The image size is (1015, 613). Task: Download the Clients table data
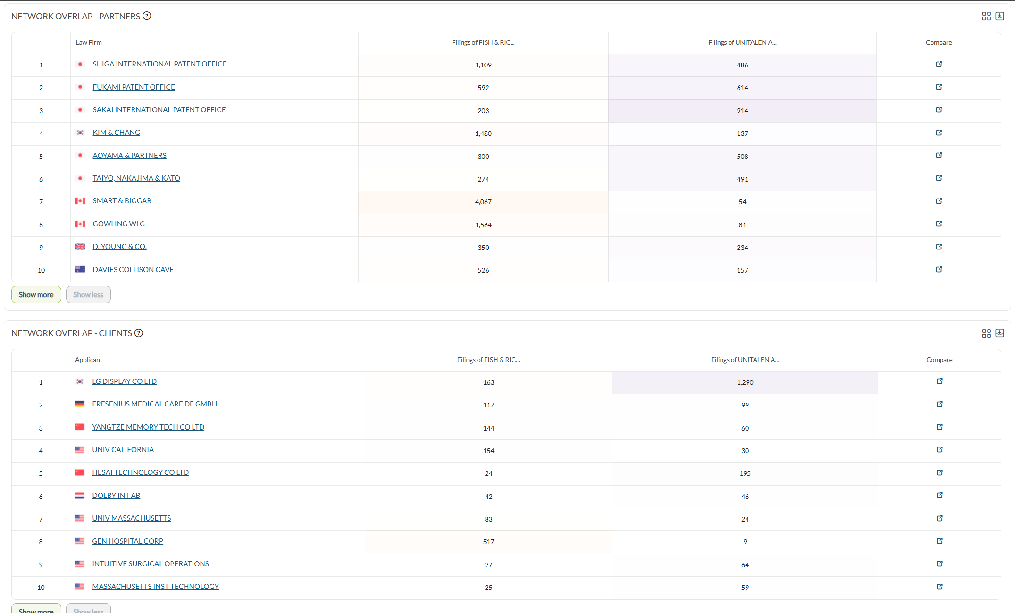(x=999, y=333)
